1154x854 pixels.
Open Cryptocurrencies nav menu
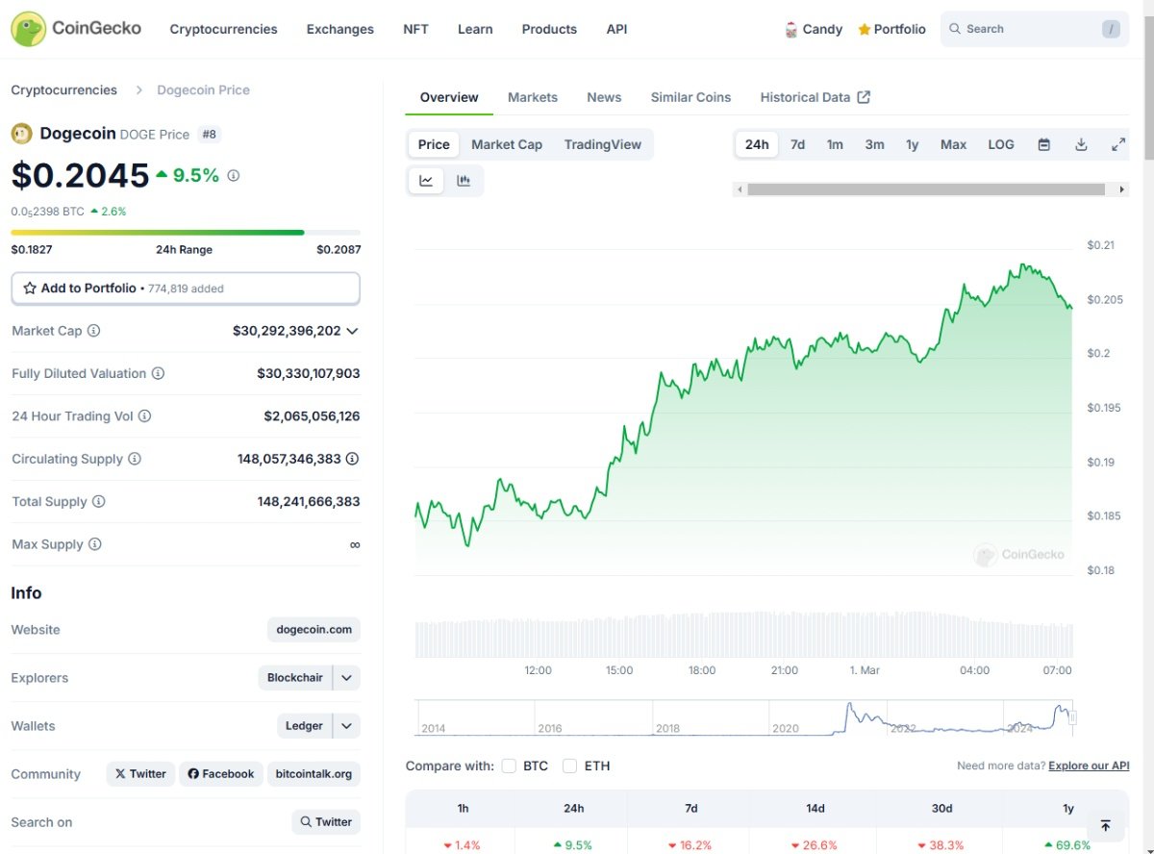223,29
